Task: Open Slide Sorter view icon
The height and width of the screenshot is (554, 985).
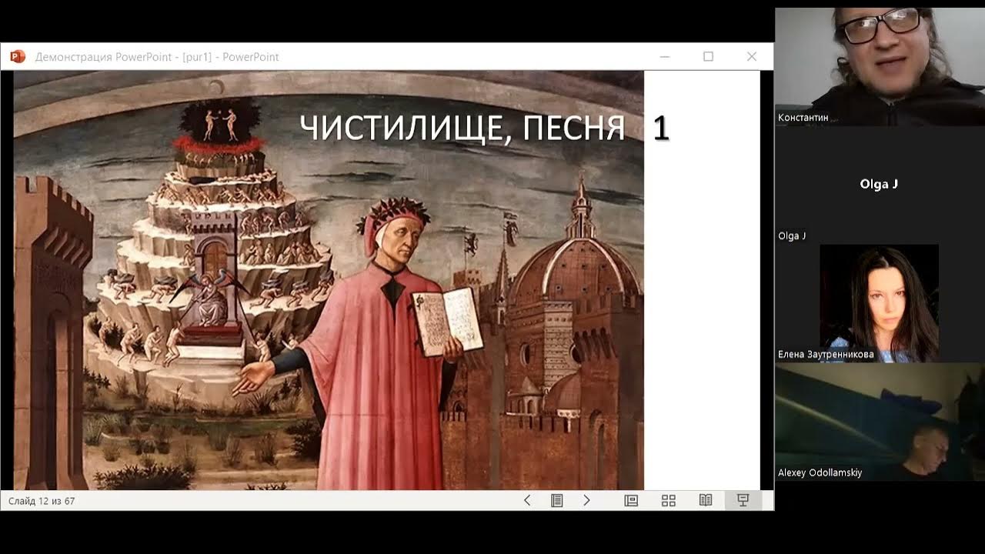Action: 669,500
